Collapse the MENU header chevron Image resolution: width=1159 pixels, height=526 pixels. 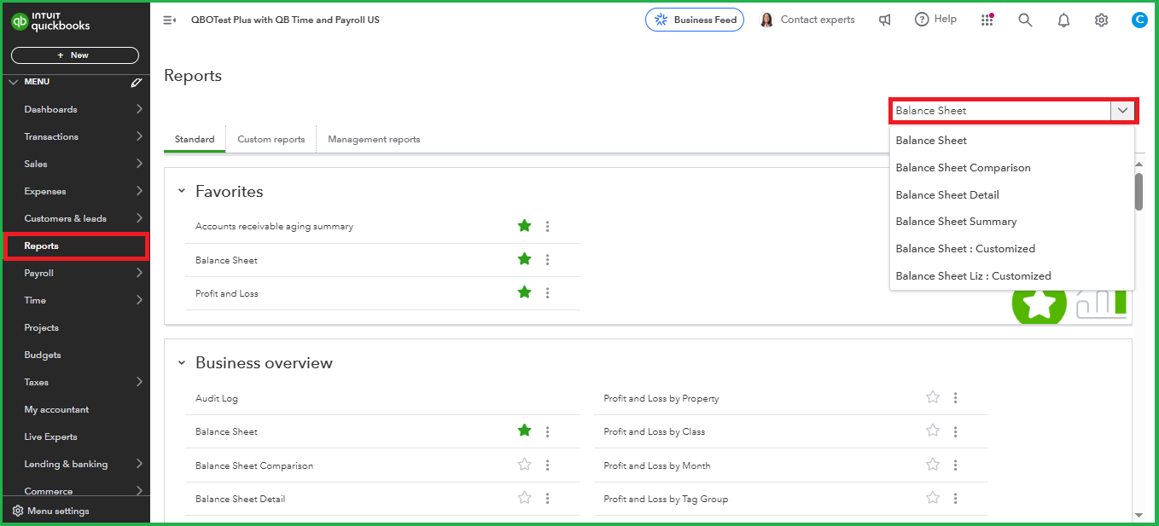(13, 83)
